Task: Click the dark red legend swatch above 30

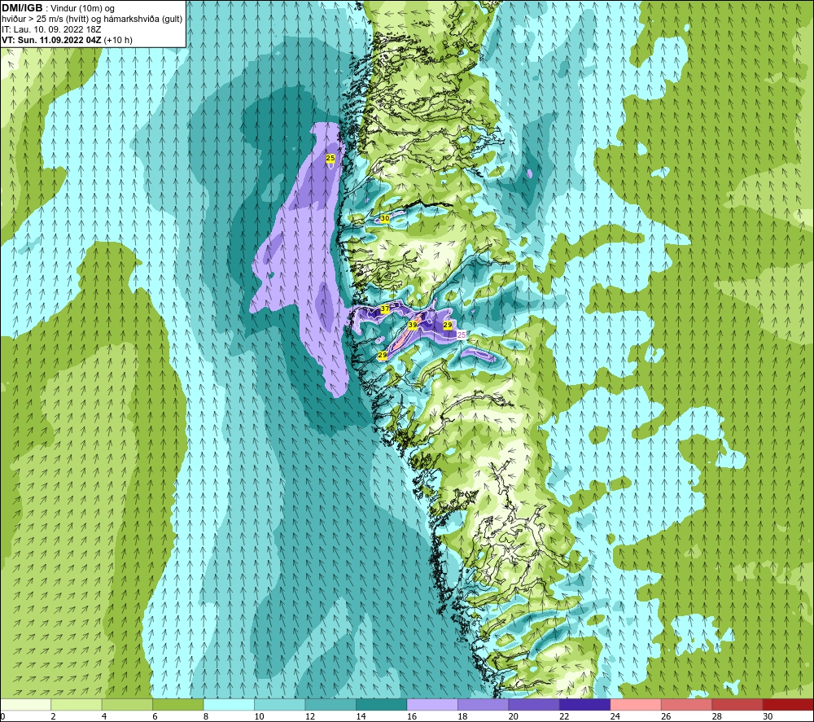Action: pyautogui.click(x=789, y=705)
